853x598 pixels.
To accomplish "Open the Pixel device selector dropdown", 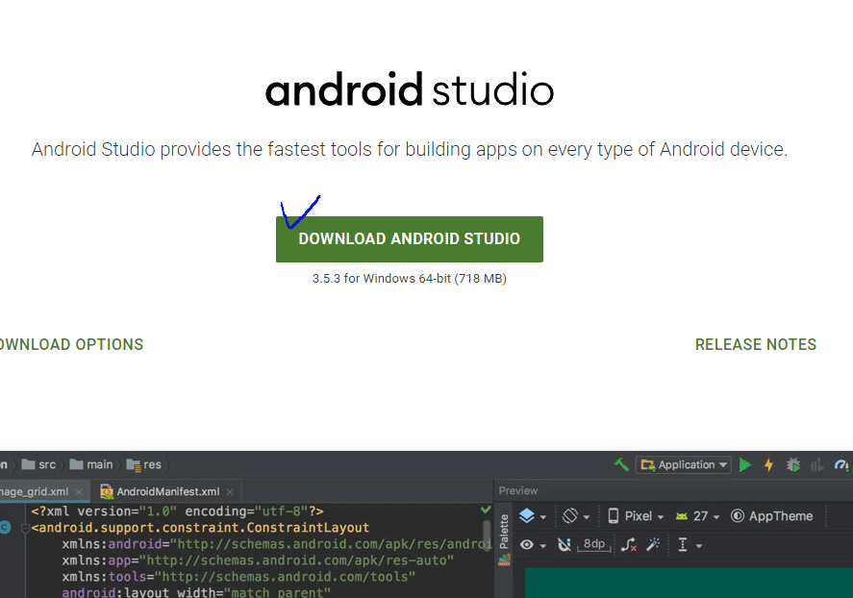I will pos(644,516).
